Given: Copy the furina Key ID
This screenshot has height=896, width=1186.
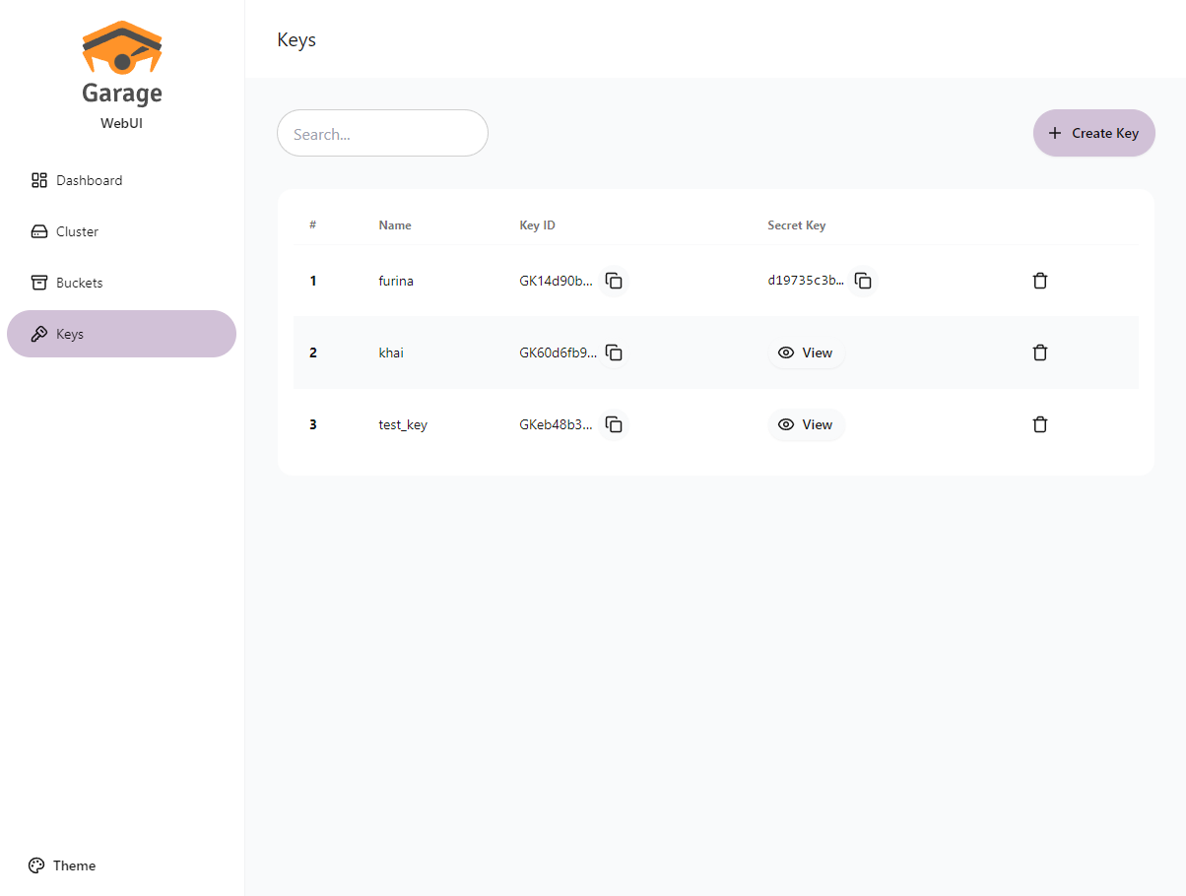Looking at the screenshot, I should 614,282.
